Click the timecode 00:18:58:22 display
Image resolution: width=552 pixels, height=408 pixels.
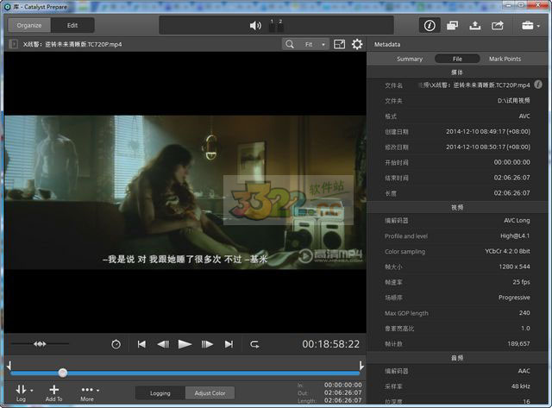[331, 344]
